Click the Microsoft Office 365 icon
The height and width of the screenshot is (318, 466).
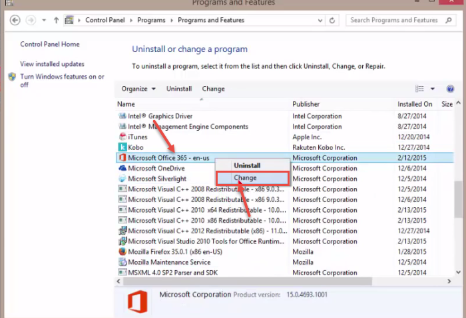point(122,157)
